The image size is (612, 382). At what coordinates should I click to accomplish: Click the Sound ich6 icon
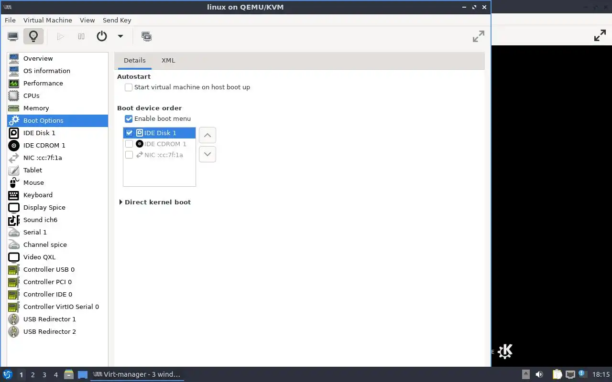14,220
